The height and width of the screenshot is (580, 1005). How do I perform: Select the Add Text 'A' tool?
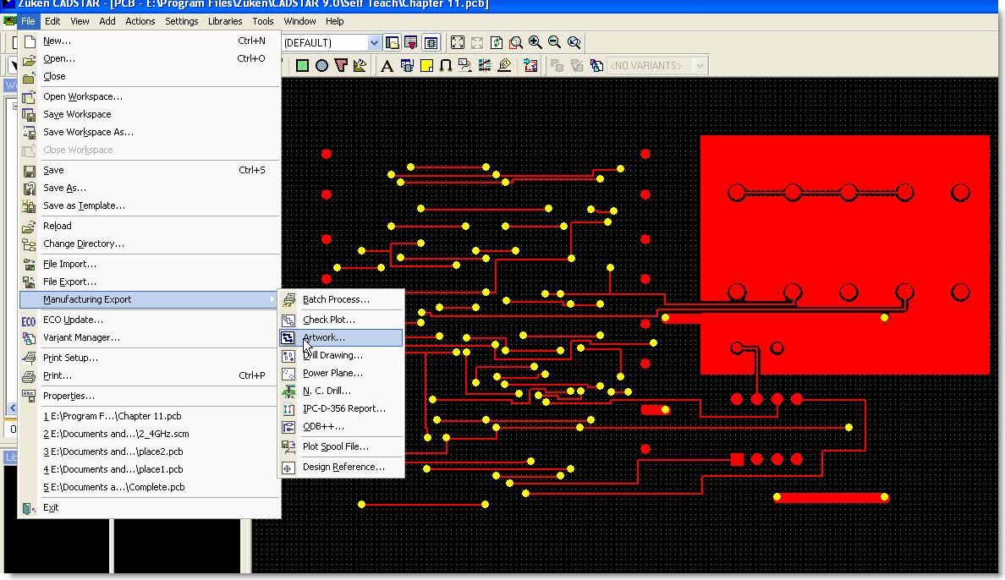pos(387,65)
